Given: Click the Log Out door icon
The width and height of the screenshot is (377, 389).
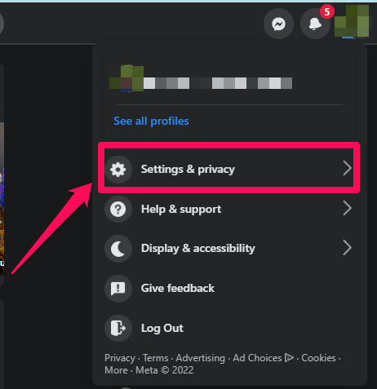Looking at the screenshot, I should [x=118, y=328].
